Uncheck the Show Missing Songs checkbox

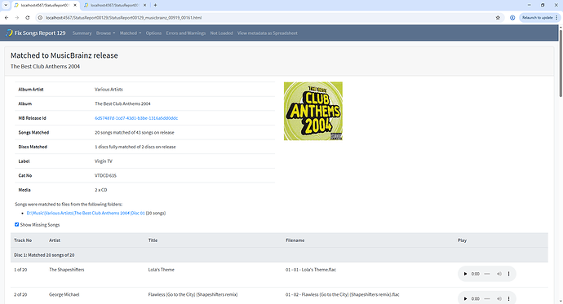pos(16,224)
